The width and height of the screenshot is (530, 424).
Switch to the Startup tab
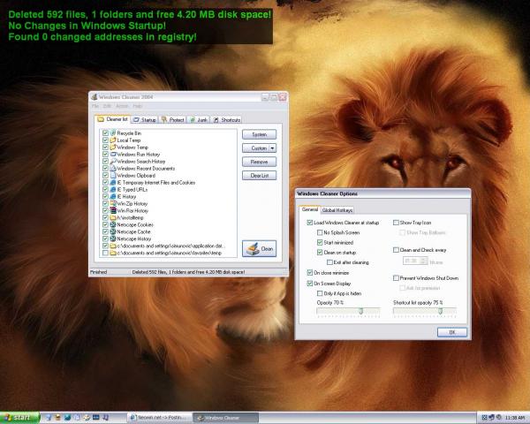coord(145,120)
